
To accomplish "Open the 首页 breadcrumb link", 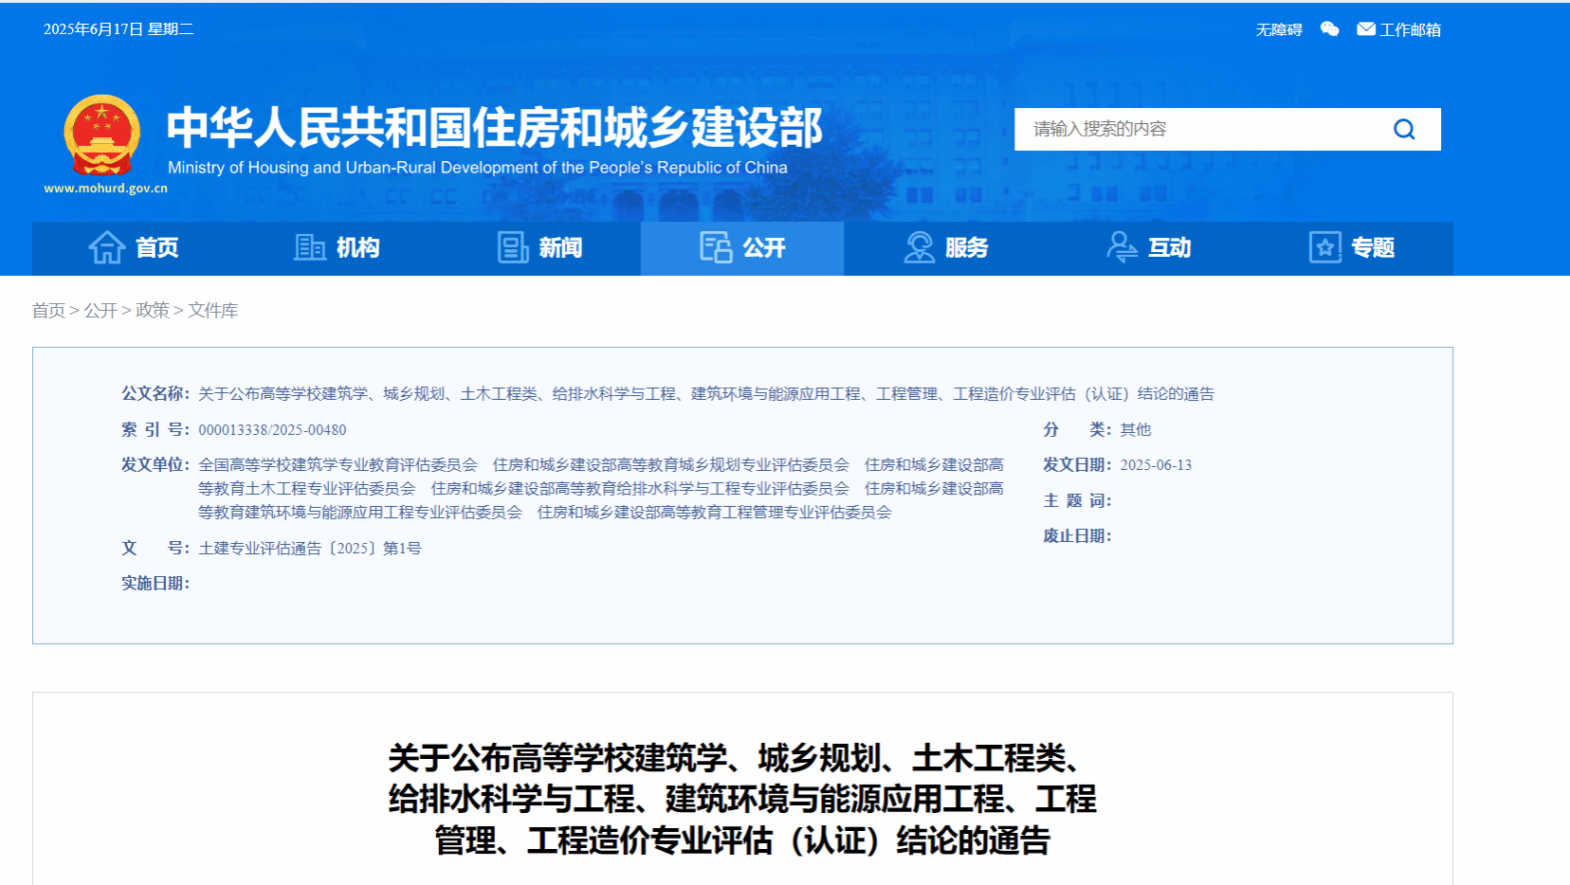I will pos(47,311).
